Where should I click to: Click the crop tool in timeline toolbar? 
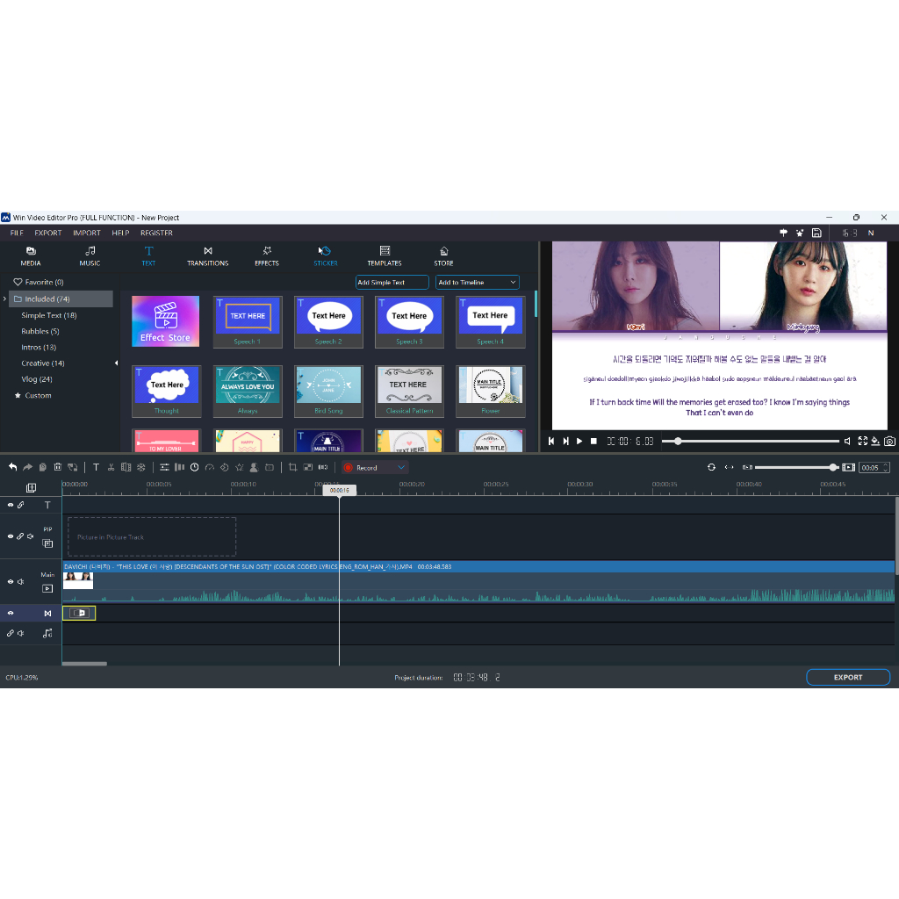pos(292,468)
